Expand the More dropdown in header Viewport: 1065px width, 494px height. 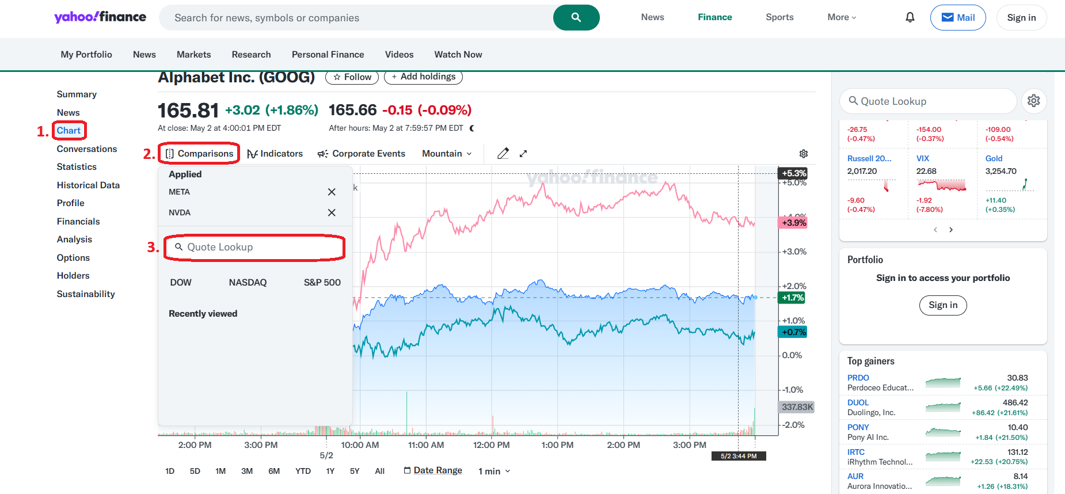842,17
